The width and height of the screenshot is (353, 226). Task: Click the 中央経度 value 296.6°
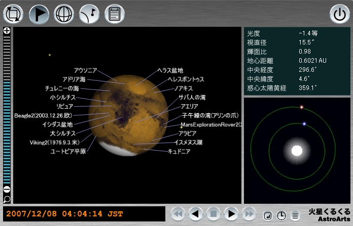[308, 70]
